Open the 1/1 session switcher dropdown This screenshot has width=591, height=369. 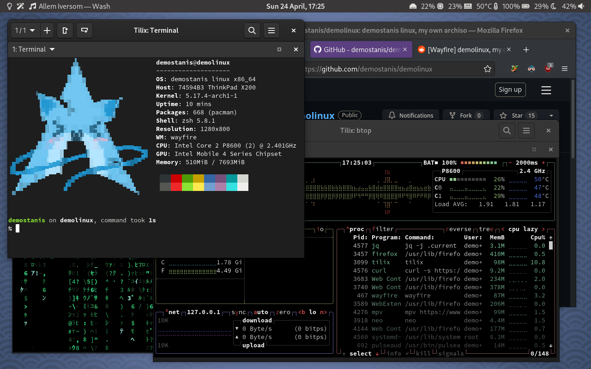pos(25,30)
